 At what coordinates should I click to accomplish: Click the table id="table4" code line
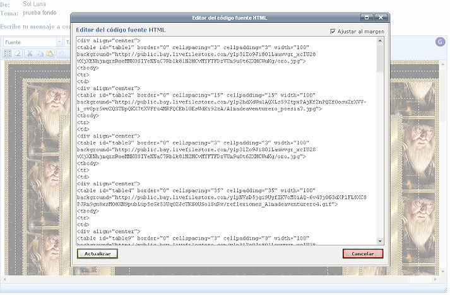(196, 190)
